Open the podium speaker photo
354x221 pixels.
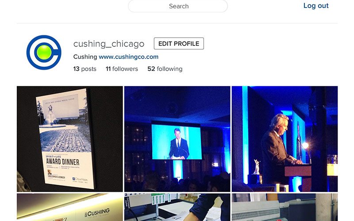point(285,139)
